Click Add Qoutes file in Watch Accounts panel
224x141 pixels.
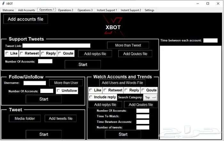pos(141,105)
